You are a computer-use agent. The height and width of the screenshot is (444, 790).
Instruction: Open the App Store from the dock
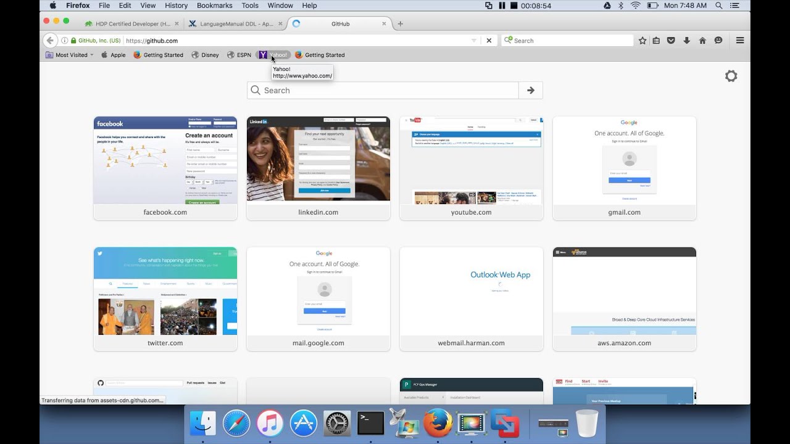click(303, 424)
